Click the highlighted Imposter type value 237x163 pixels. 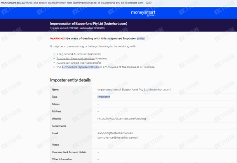tap(104, 97)
